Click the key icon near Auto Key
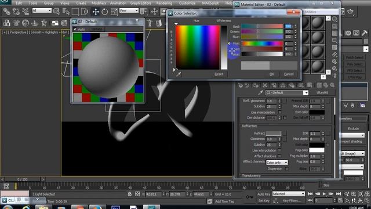Screen dimensions: 371x209 (x=250, y=197)
